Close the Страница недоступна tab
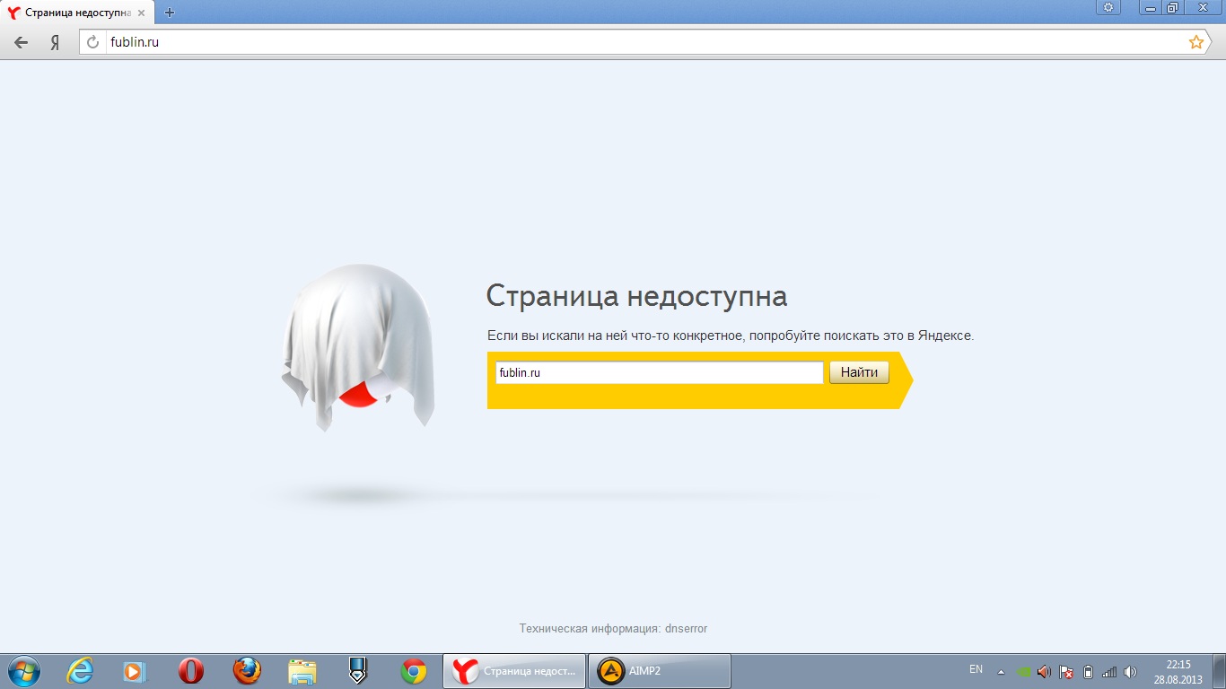The width and height of the screenshot is (1226, 689). 141,13
